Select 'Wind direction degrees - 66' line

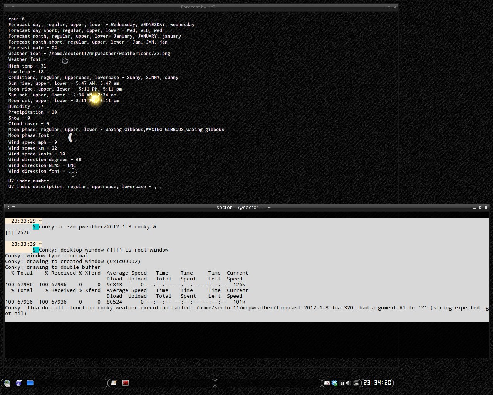point(45,160)
